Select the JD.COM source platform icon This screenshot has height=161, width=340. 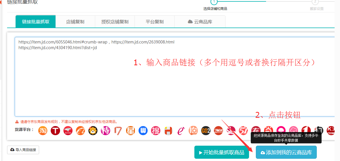pos(68,131)
